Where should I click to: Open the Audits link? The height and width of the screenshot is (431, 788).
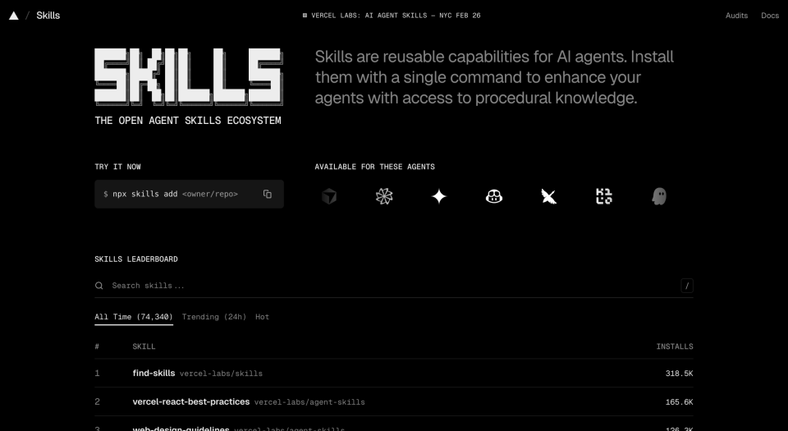click(x=736, y=16)
